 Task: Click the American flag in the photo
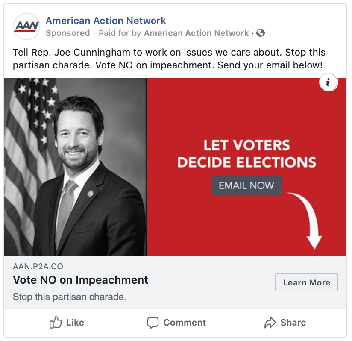(30, 128)
